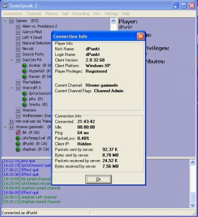198x217 pixels.
Task: Select the Warsow channel name
Action: click(29, 110)
